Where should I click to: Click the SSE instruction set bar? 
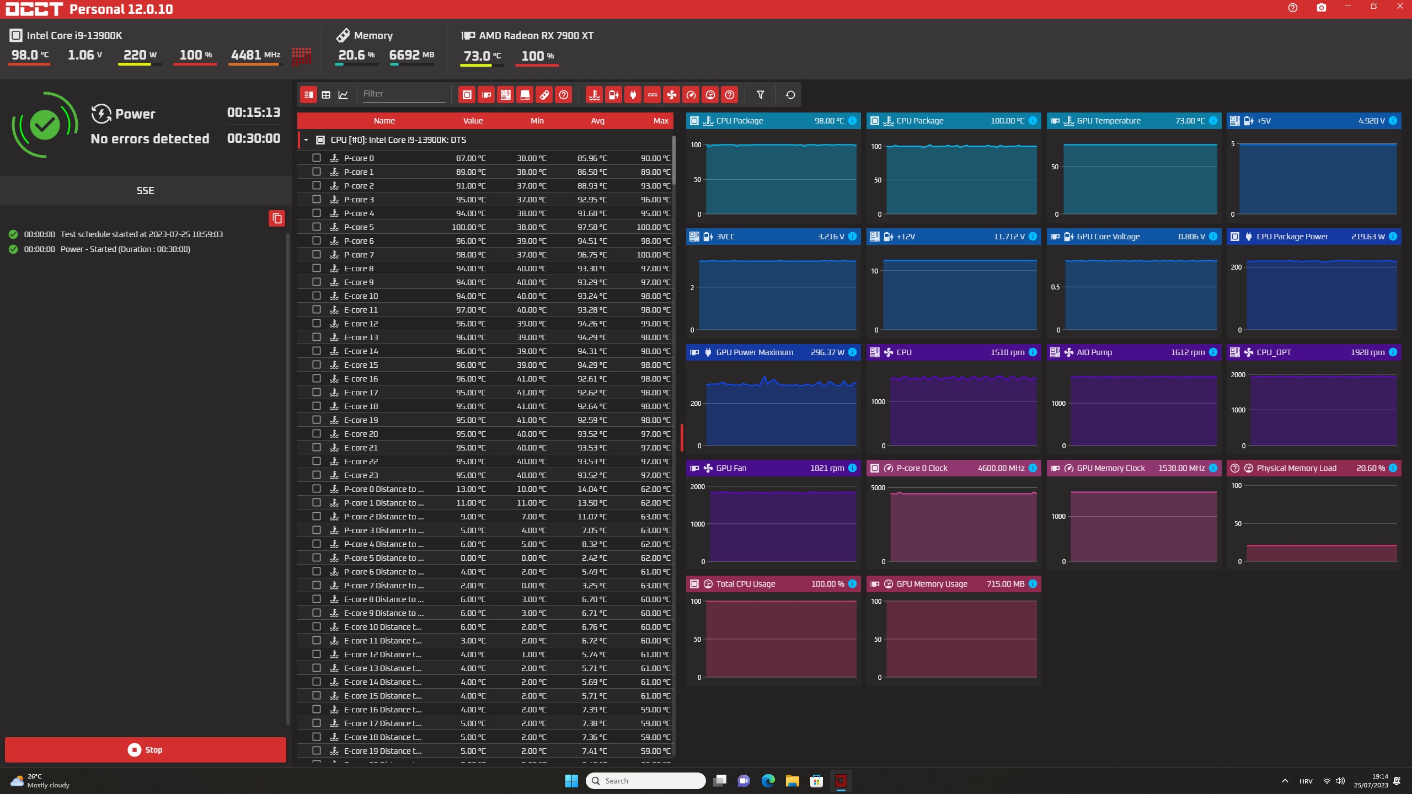[x=146, y=190]
